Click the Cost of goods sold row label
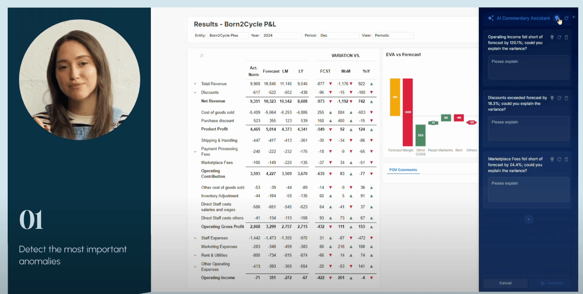 218,112
